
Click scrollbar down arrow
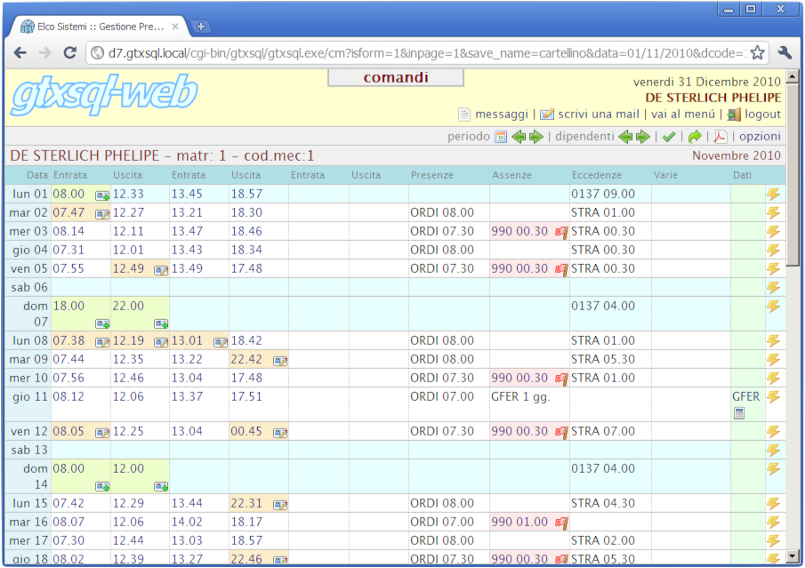pos(793,556)
